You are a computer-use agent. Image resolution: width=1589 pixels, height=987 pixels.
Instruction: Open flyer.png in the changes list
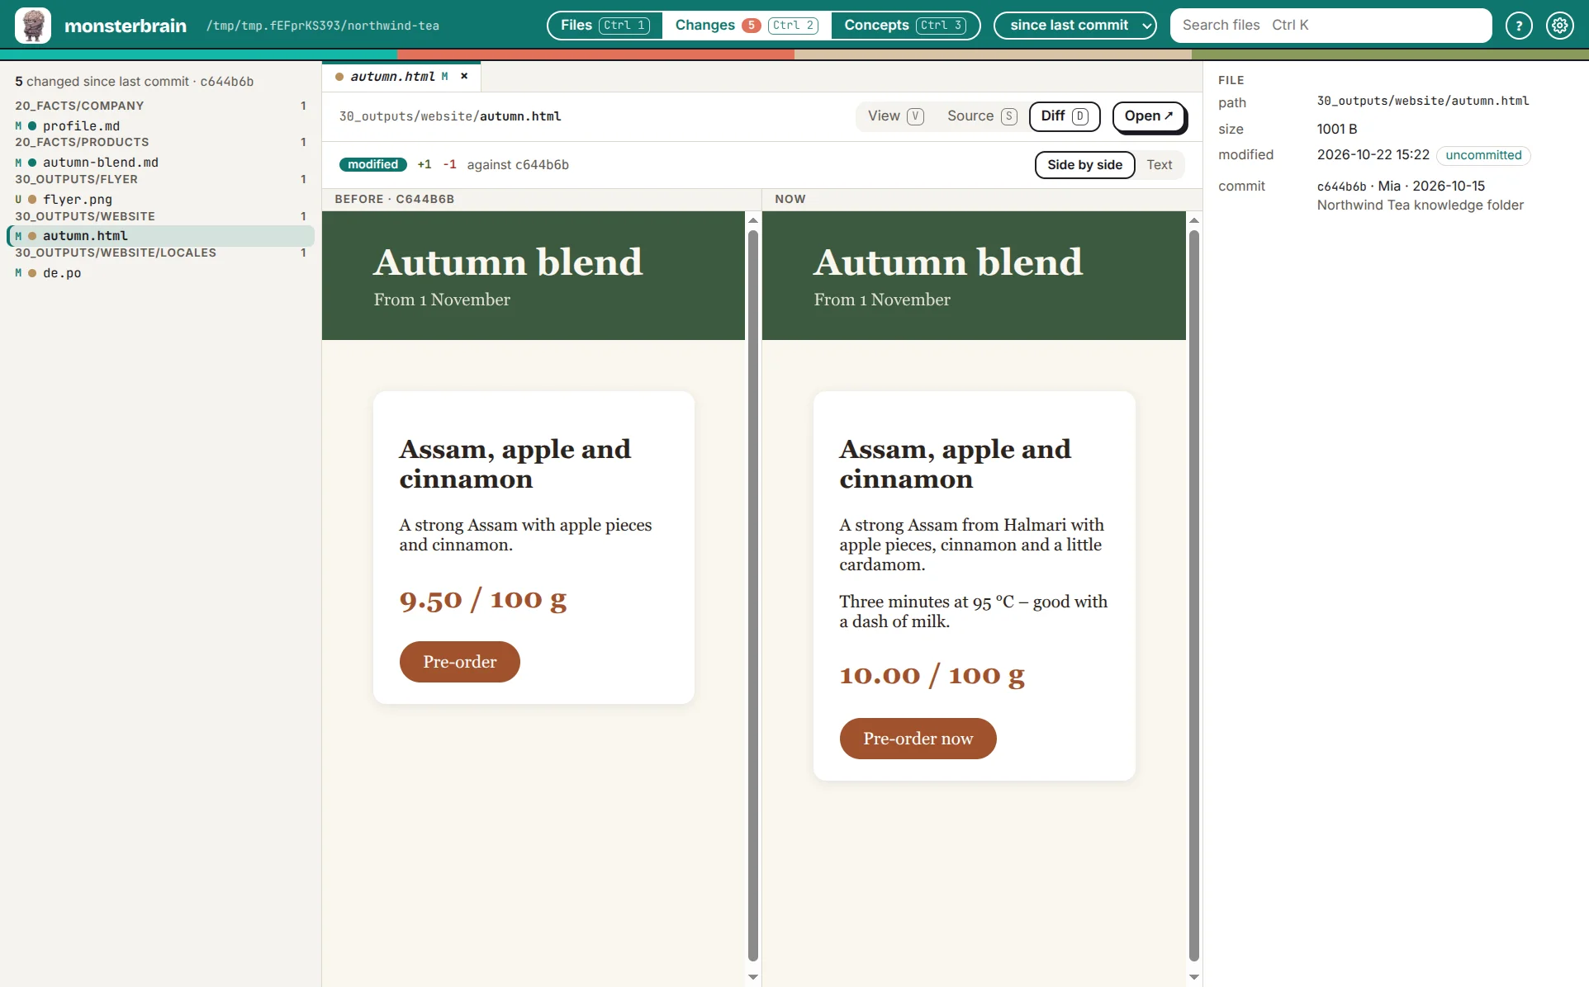pyautogui.click(x=161, y=199)
